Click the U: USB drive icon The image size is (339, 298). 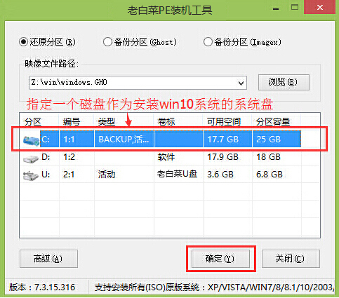[31, 175]
